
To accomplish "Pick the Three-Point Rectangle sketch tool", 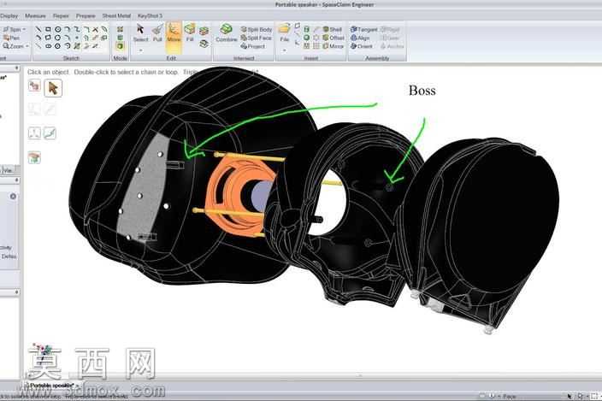I will 48,38.
